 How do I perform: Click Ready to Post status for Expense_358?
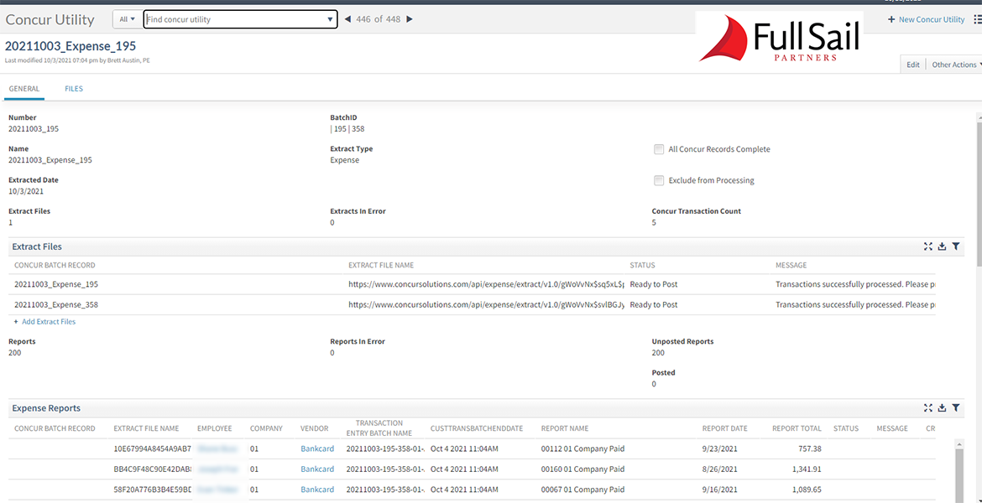[x=653, y=305]
